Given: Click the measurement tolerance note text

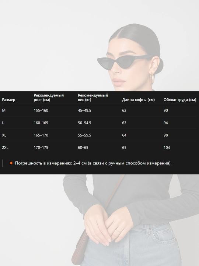Looking at the screenshot, I should 93,163.
